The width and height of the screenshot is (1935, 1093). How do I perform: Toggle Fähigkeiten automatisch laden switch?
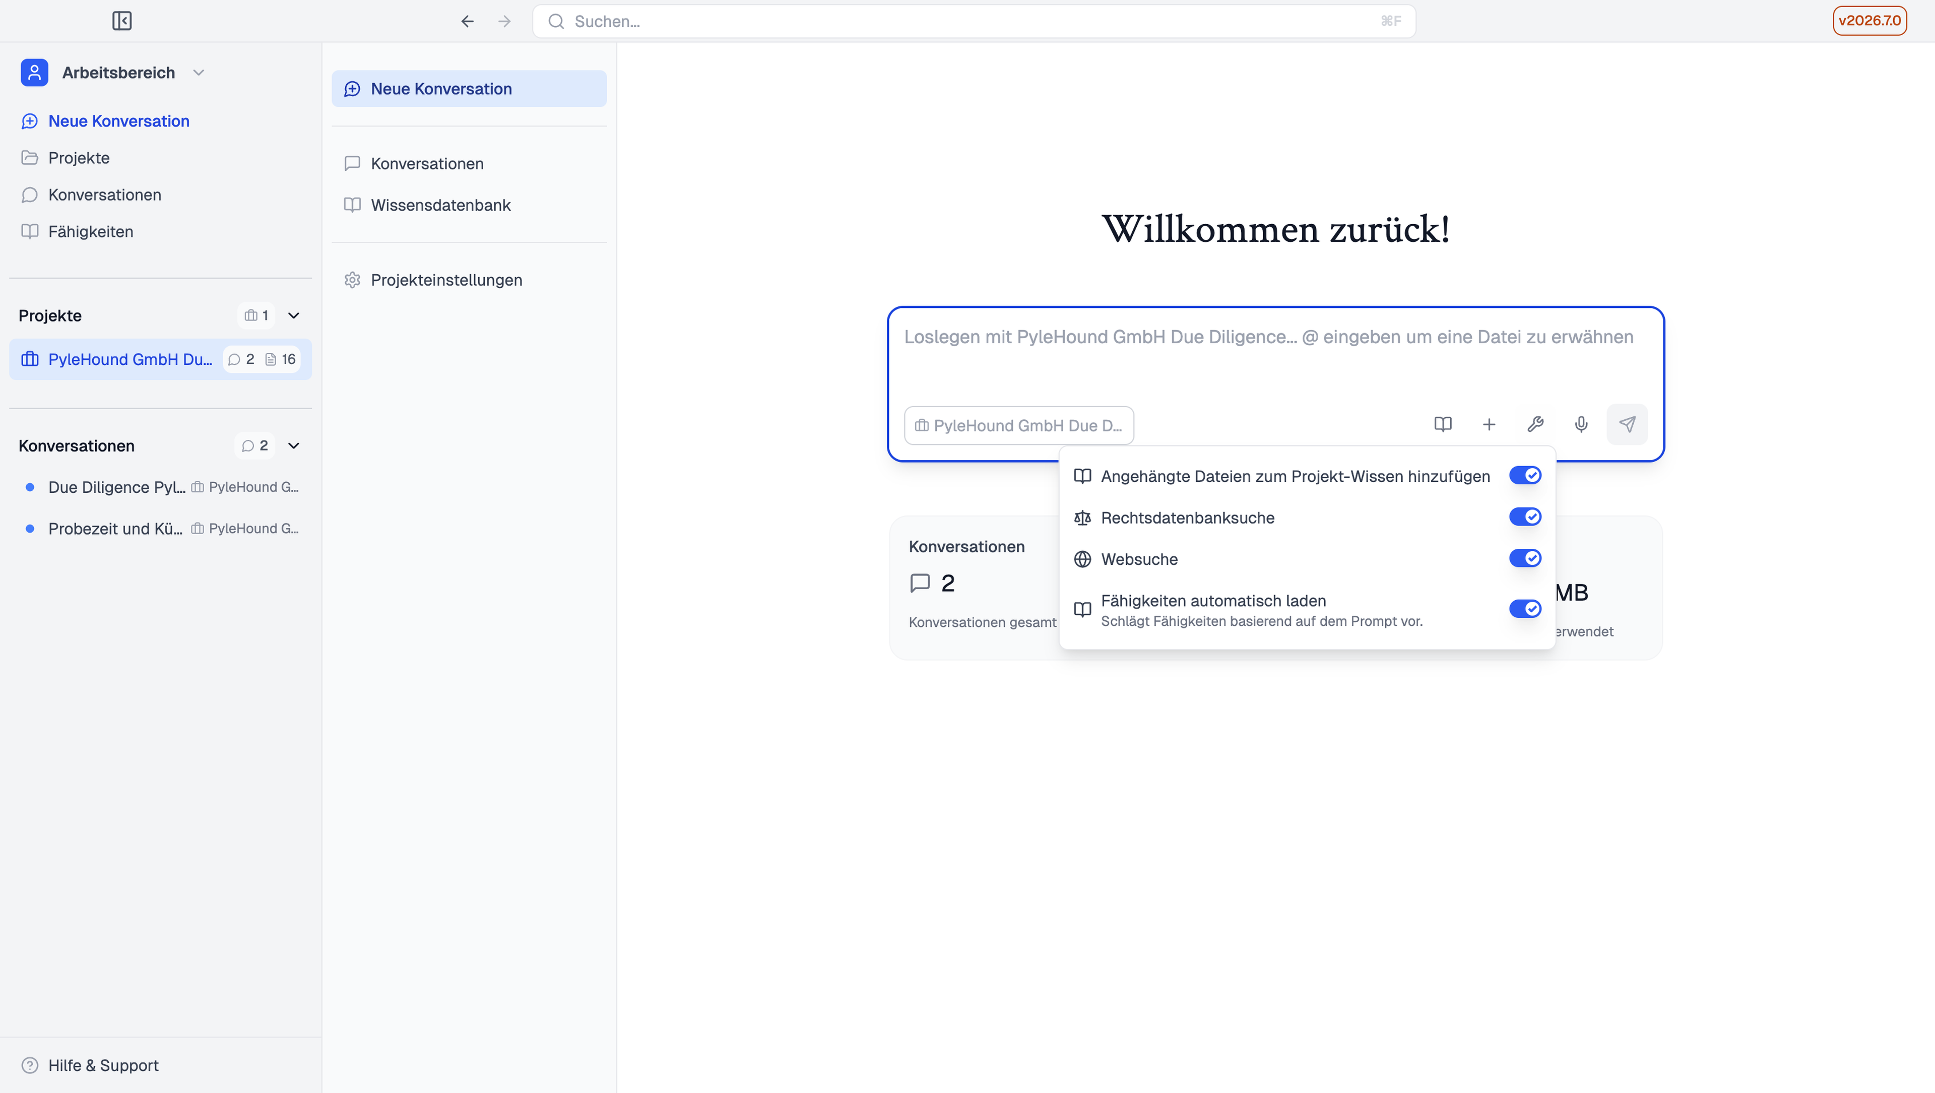click(1525, 608)
